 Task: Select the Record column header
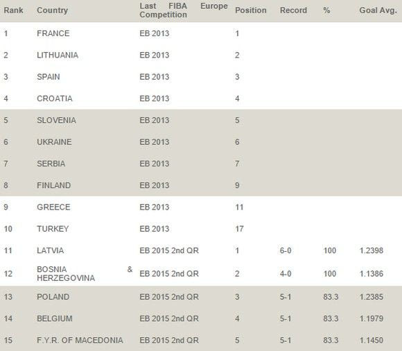point(293,10)
